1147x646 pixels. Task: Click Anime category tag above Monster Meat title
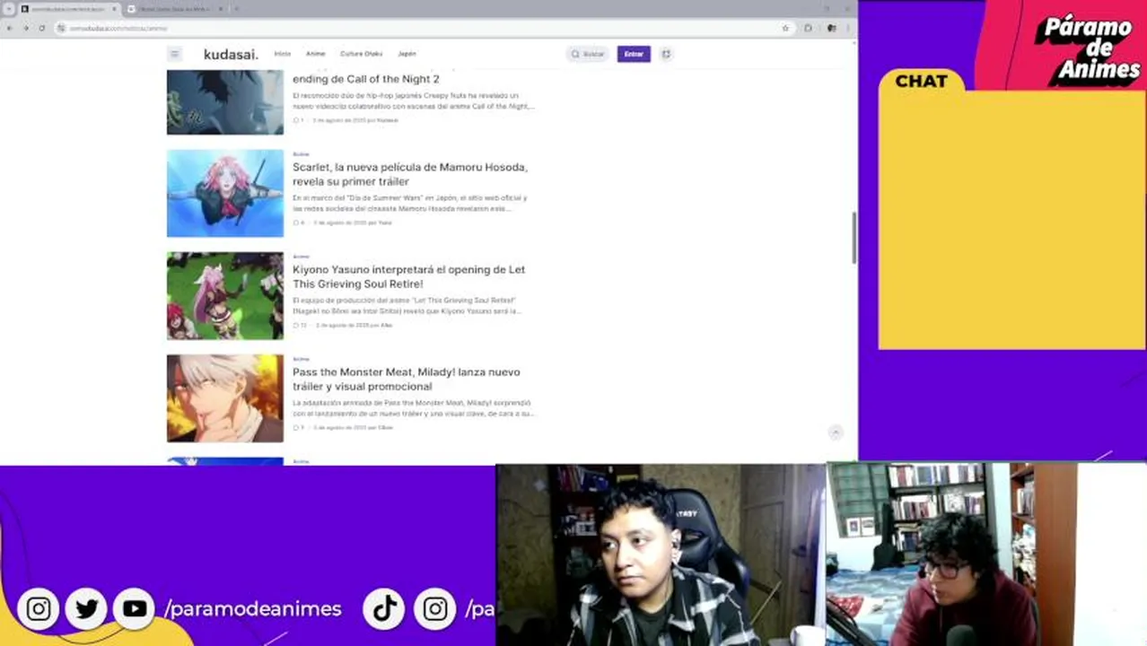[x=301, y=359]
